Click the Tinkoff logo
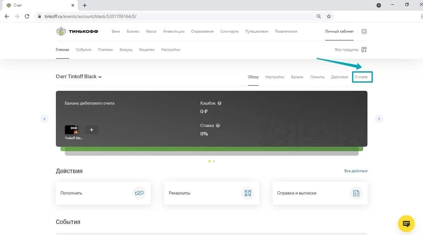 [x=77, y=31]
